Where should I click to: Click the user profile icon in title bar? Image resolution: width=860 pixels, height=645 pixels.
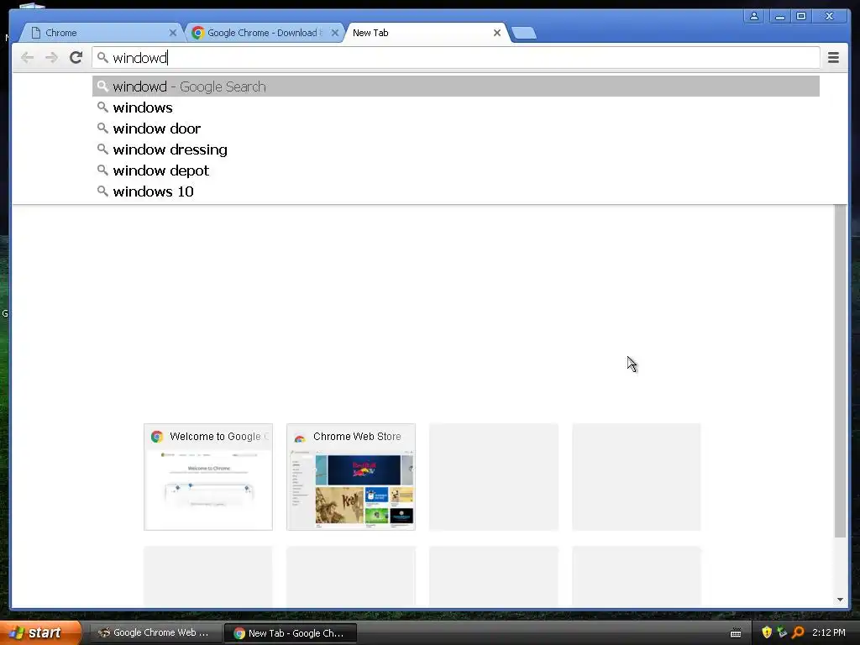coord(754,16)
